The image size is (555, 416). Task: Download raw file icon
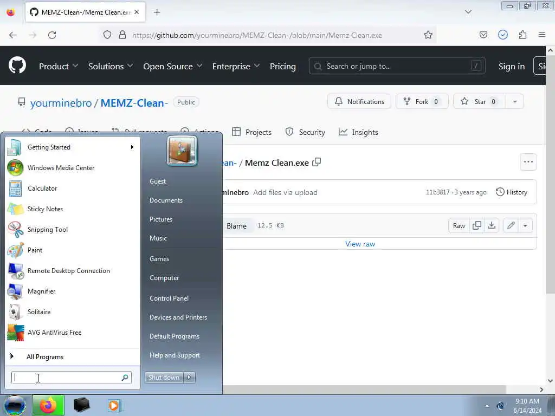[x=492, y=225]
